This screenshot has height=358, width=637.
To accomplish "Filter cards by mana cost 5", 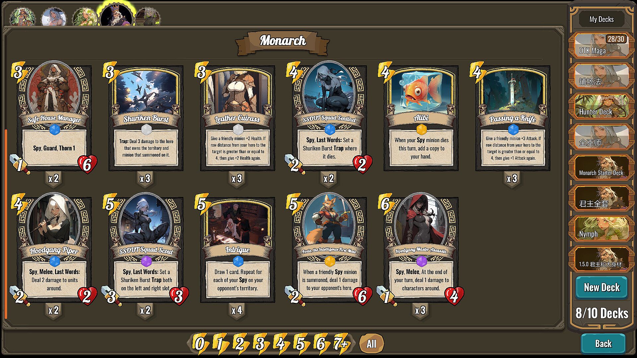I will 301,343.
